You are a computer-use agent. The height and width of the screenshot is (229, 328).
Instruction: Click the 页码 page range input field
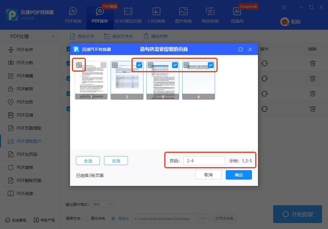[x=204, y=161]
